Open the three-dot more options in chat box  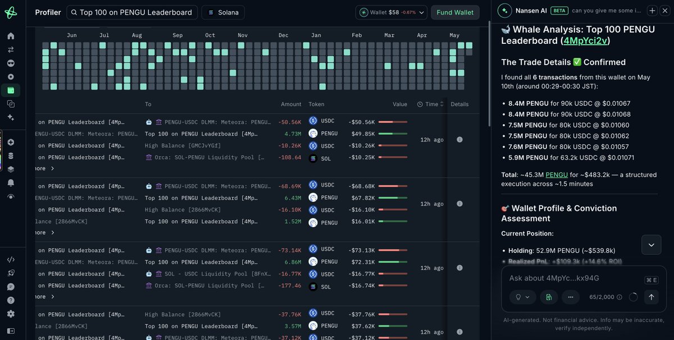tap(570, 297)
